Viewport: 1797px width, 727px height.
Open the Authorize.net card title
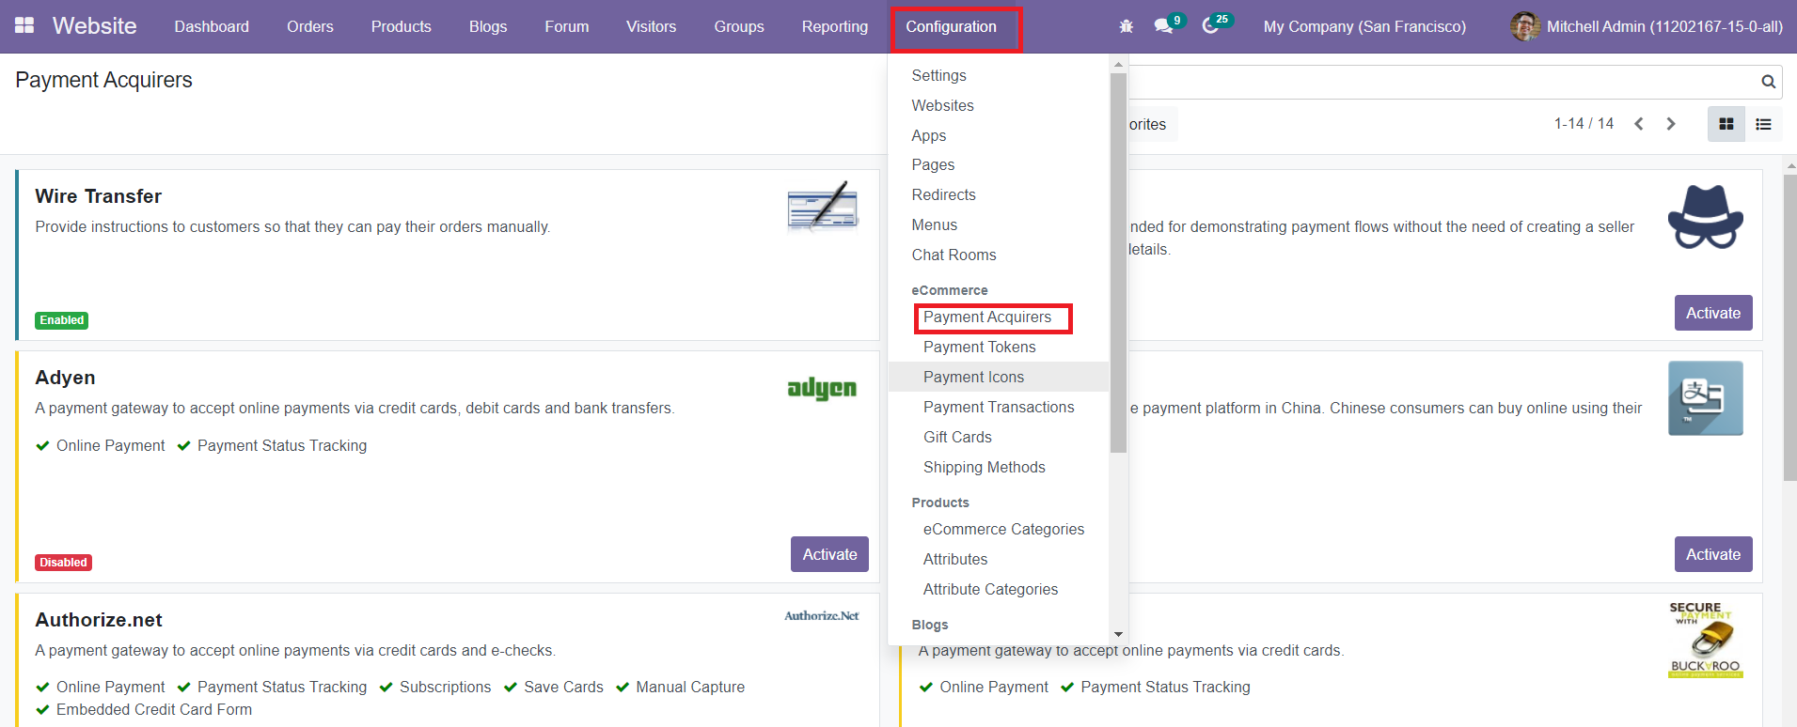coord(99,620)
